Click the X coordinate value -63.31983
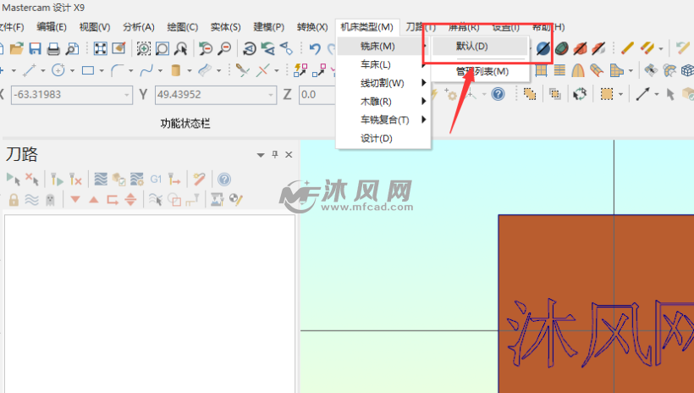Screen dimensions: 694x393 pyautogui.click(x=37, y=94)
